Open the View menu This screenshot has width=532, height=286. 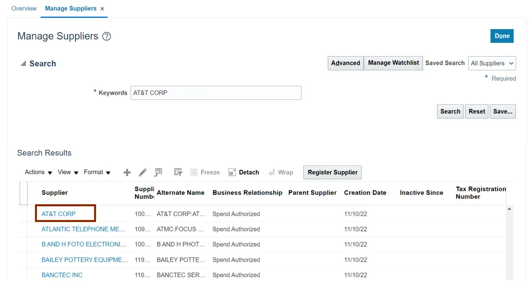click(68, 172)
